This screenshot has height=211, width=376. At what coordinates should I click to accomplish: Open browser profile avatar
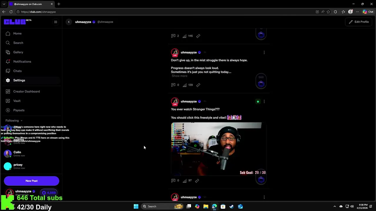(350, 12)
